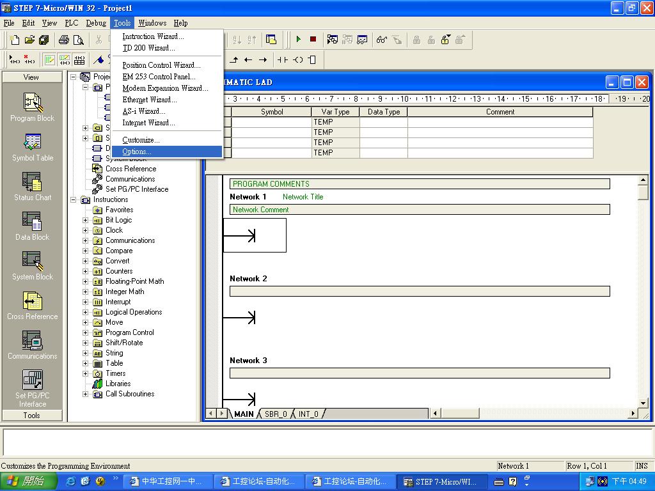Choose Customize in the Tools menu
This screenshot has width=655, height=491.
(167, 140)
